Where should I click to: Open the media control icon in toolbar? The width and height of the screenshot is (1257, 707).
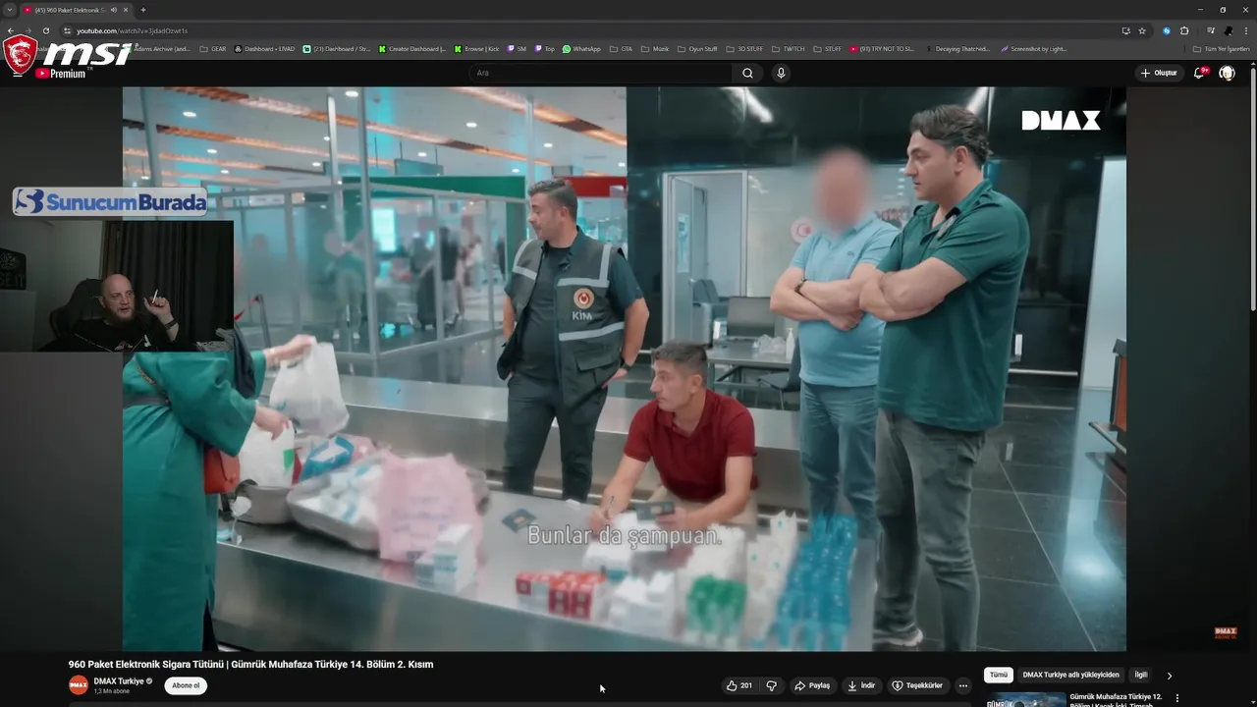(x=1210, y=30)
